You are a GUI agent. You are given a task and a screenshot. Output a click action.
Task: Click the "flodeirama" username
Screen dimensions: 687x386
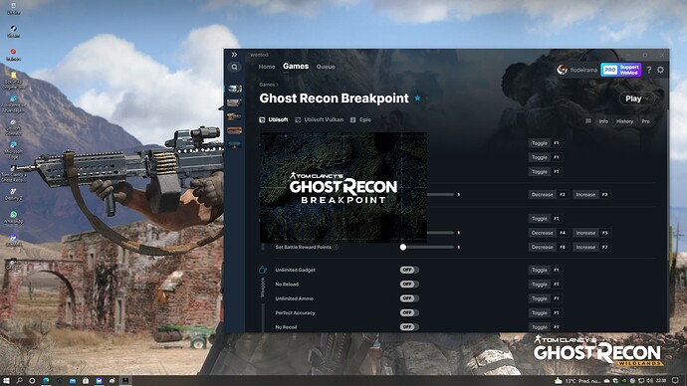click(x=583, y=70)
